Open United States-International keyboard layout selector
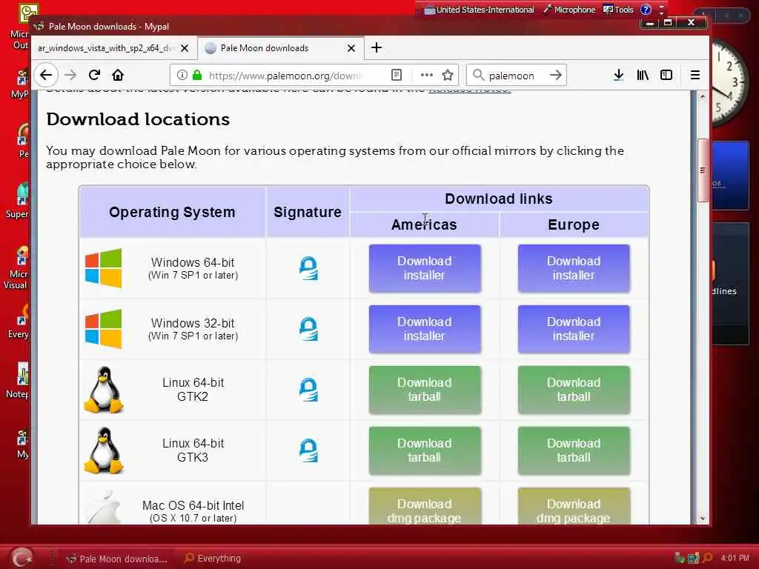Screen dimensions: 759x569 pos(480,10)
